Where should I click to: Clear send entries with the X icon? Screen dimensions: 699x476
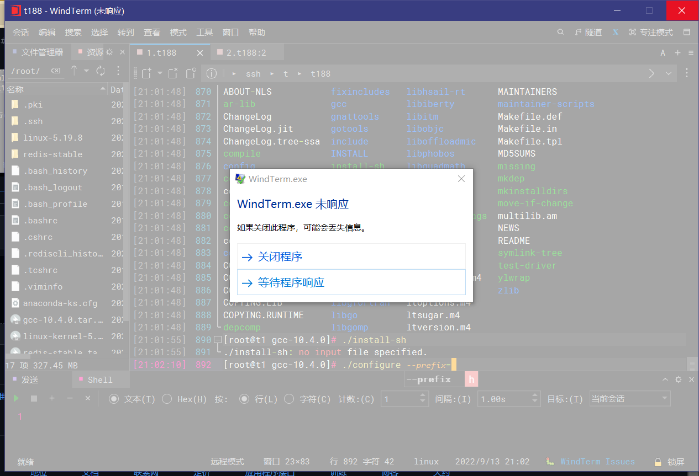[87, 398]
